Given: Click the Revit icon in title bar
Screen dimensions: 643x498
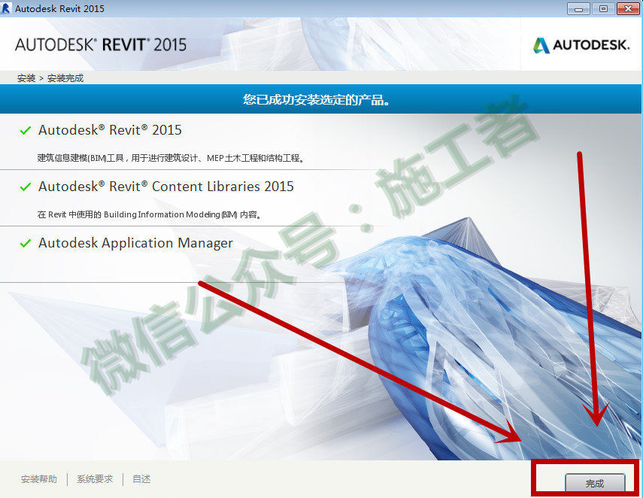Looking at the screenshot, I should 6,8.
